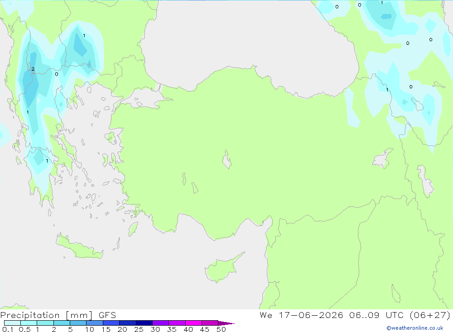The height and width of the screenshot is (332, 453).
Task: Click the '25' legend scale label
Action: click(139, 329)
